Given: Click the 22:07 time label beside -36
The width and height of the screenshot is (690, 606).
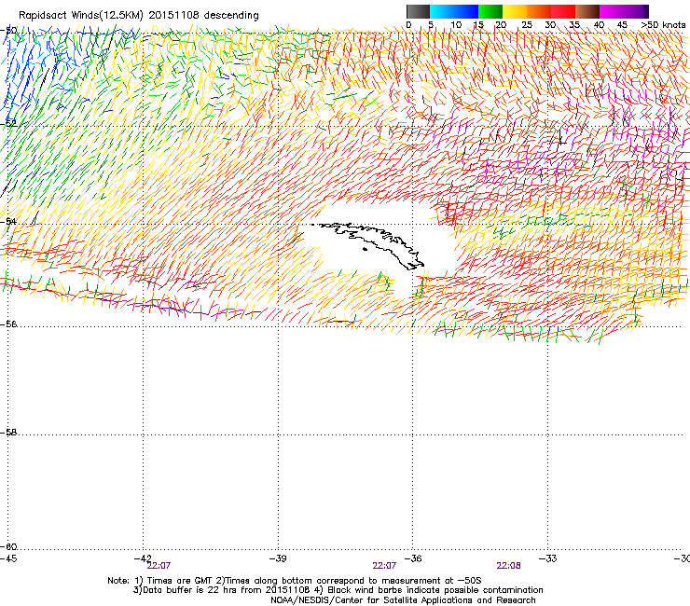Looking at the screenshot, I should click(x=384, y=566).
